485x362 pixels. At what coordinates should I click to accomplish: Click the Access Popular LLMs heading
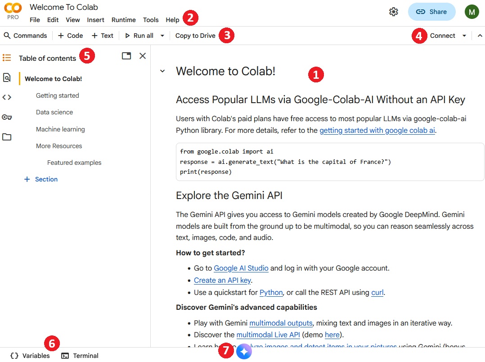tap(320, 100)
